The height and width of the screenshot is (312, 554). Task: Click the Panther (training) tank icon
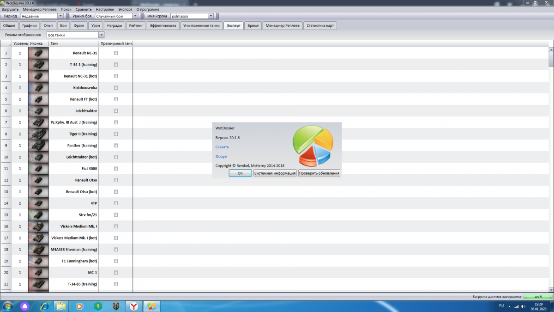tap(38, 146)
